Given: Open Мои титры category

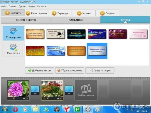Looking at the screenshot, I should point(13,49).
